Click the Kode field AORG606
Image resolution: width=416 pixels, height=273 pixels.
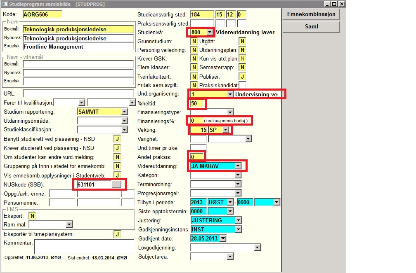42,14
